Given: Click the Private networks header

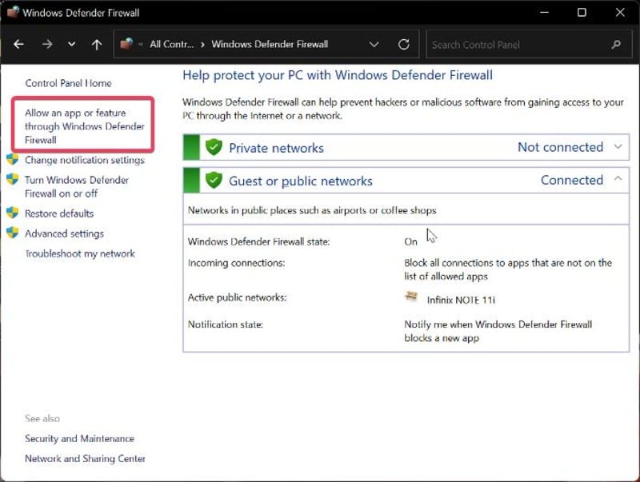Looking at the screenshot, I should [x=406, y=147].
